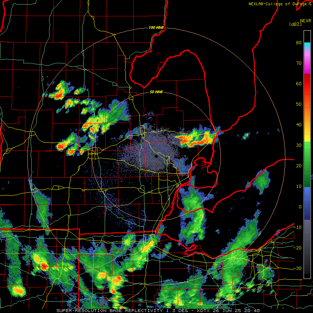Click the -30 value on the dBZ scale
The height and width of the screenshot is (313, 313).
coord(297,268)
